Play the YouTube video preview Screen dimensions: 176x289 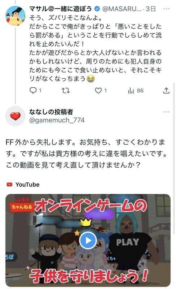[x=88, y=240]
